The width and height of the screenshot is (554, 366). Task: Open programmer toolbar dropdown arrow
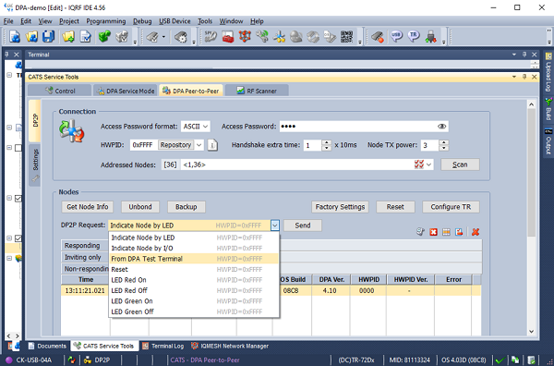click(163, 36)
